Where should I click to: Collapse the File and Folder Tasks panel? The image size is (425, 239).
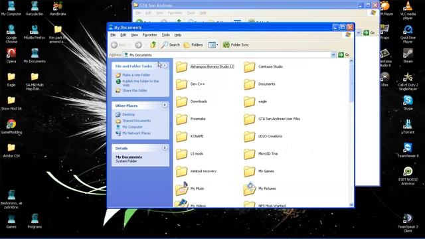(165, 66)
